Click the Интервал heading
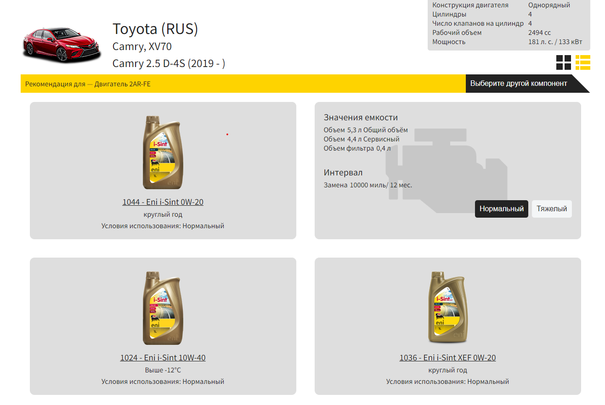This screenshot has height=405, width=605. click(343, 173)
